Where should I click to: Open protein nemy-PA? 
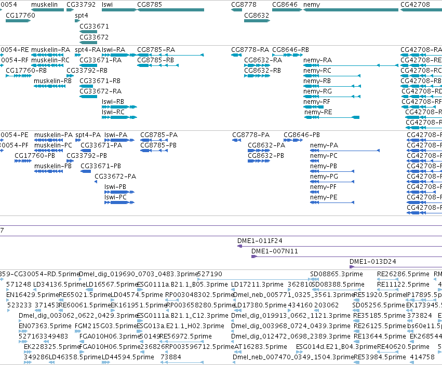tap(345, 151)
